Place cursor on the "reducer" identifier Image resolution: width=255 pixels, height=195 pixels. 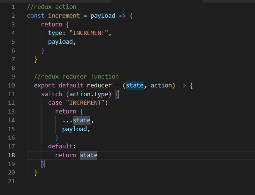pos(99,85)
